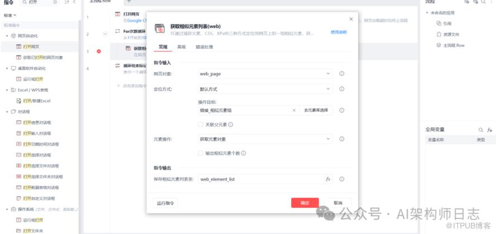Switch to the 常规 tab

pyautogui.click(x=163, y=47)
